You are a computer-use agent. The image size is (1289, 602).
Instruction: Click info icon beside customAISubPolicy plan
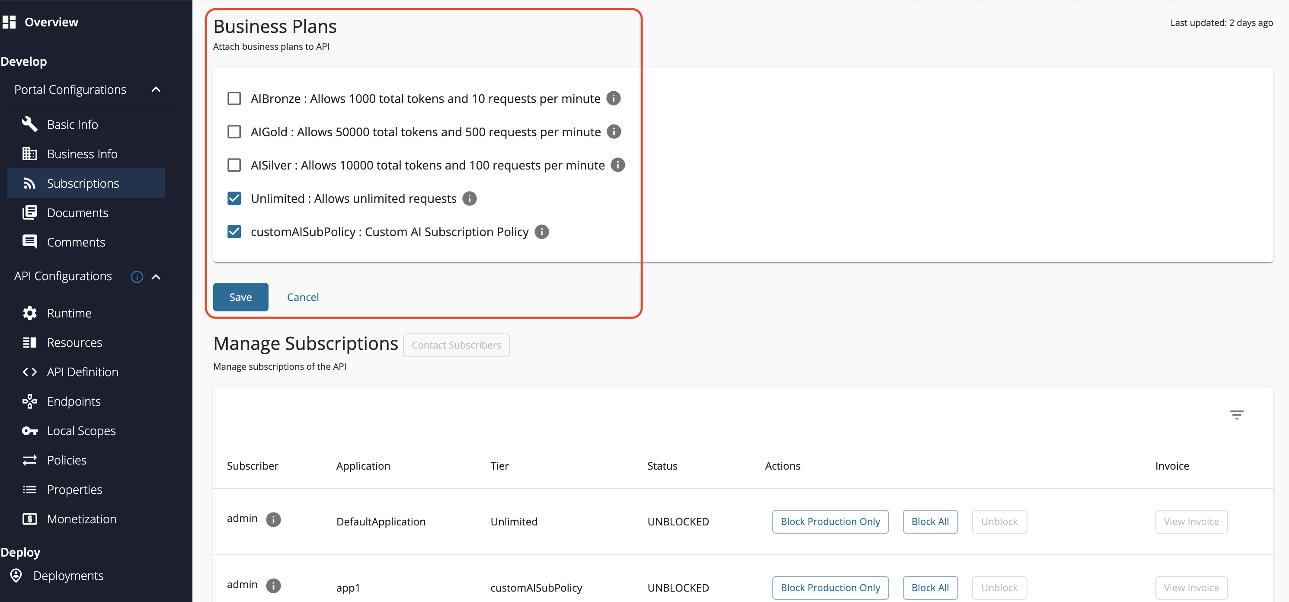point(541,232)
